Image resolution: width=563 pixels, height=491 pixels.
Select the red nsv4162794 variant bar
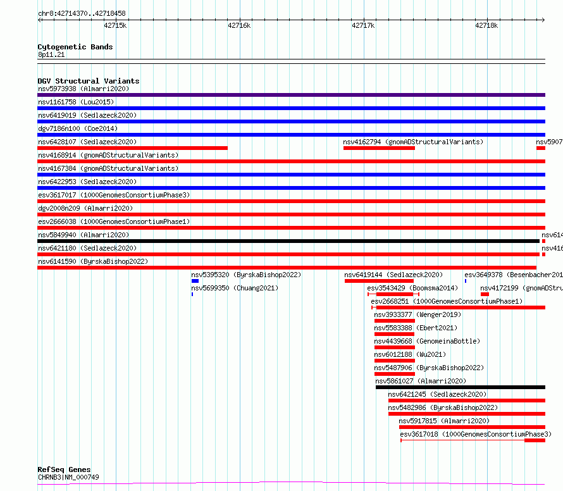[x=379, y=148]
